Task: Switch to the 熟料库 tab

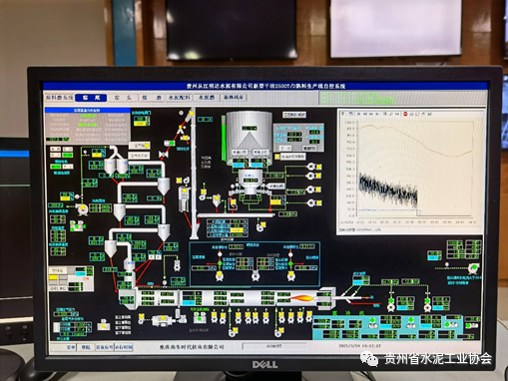Action: [x=234, y=98]
